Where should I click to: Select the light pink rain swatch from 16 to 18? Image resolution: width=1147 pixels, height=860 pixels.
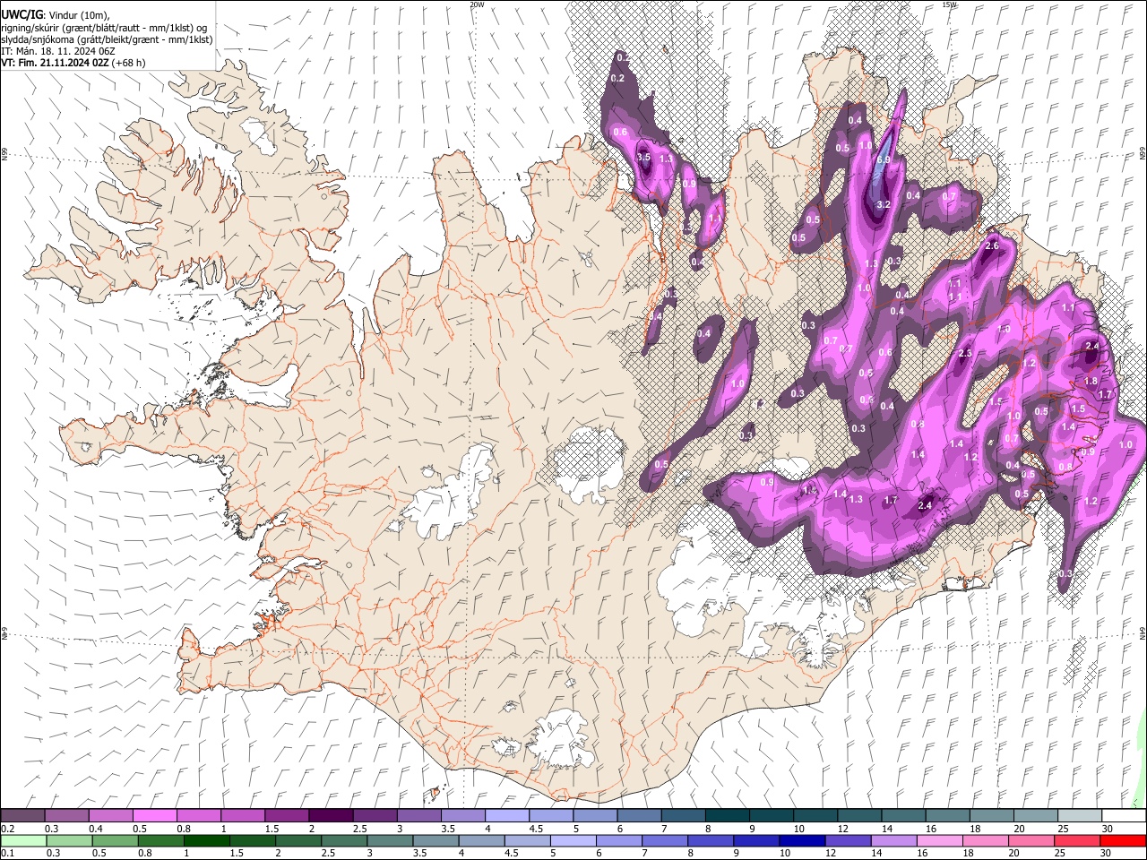coord(939,840)
